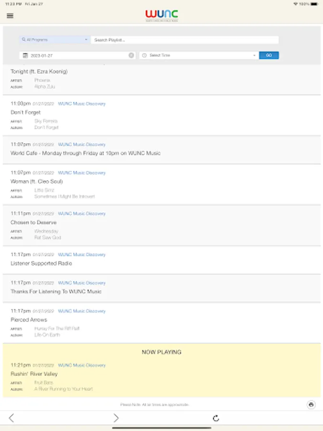Open WUNC Music Discovery link in Now Playing
Image resolution: width=323 pixels, height=431 pixels.
pos(82,365)
